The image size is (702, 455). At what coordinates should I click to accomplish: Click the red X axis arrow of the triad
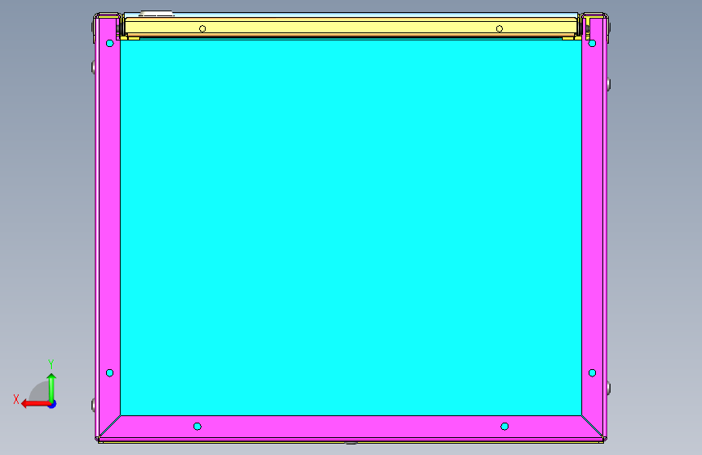point(35,404)
